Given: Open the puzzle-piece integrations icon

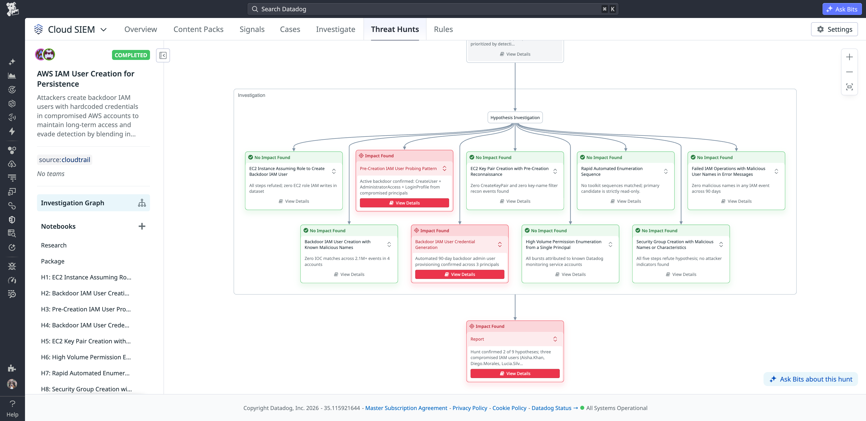Looking at the screenshot, I should pyautogui.click(x=12, y=368).
